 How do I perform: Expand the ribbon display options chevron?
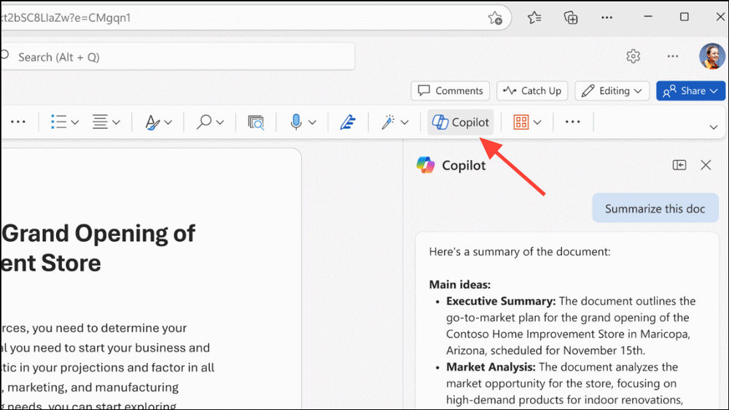click(x=714, y=127)
